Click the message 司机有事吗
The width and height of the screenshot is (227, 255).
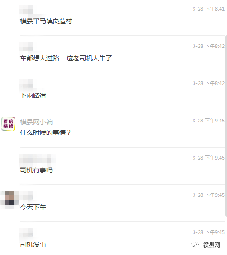[36, 170]
